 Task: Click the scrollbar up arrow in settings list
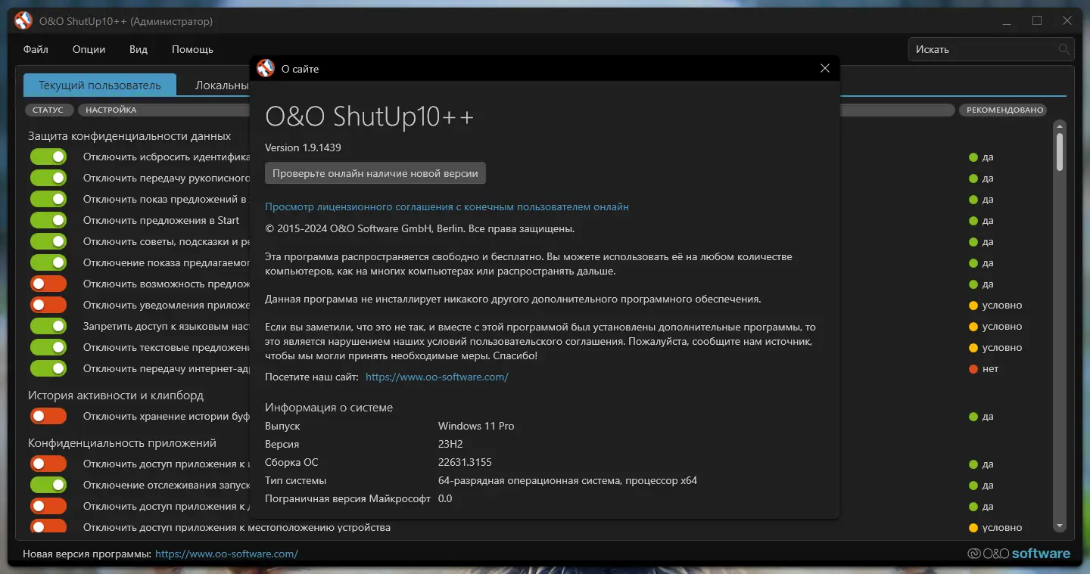(1060, 126)
